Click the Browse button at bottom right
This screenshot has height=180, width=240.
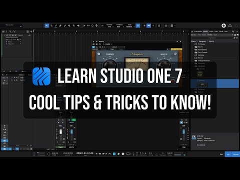coord(235,154)
